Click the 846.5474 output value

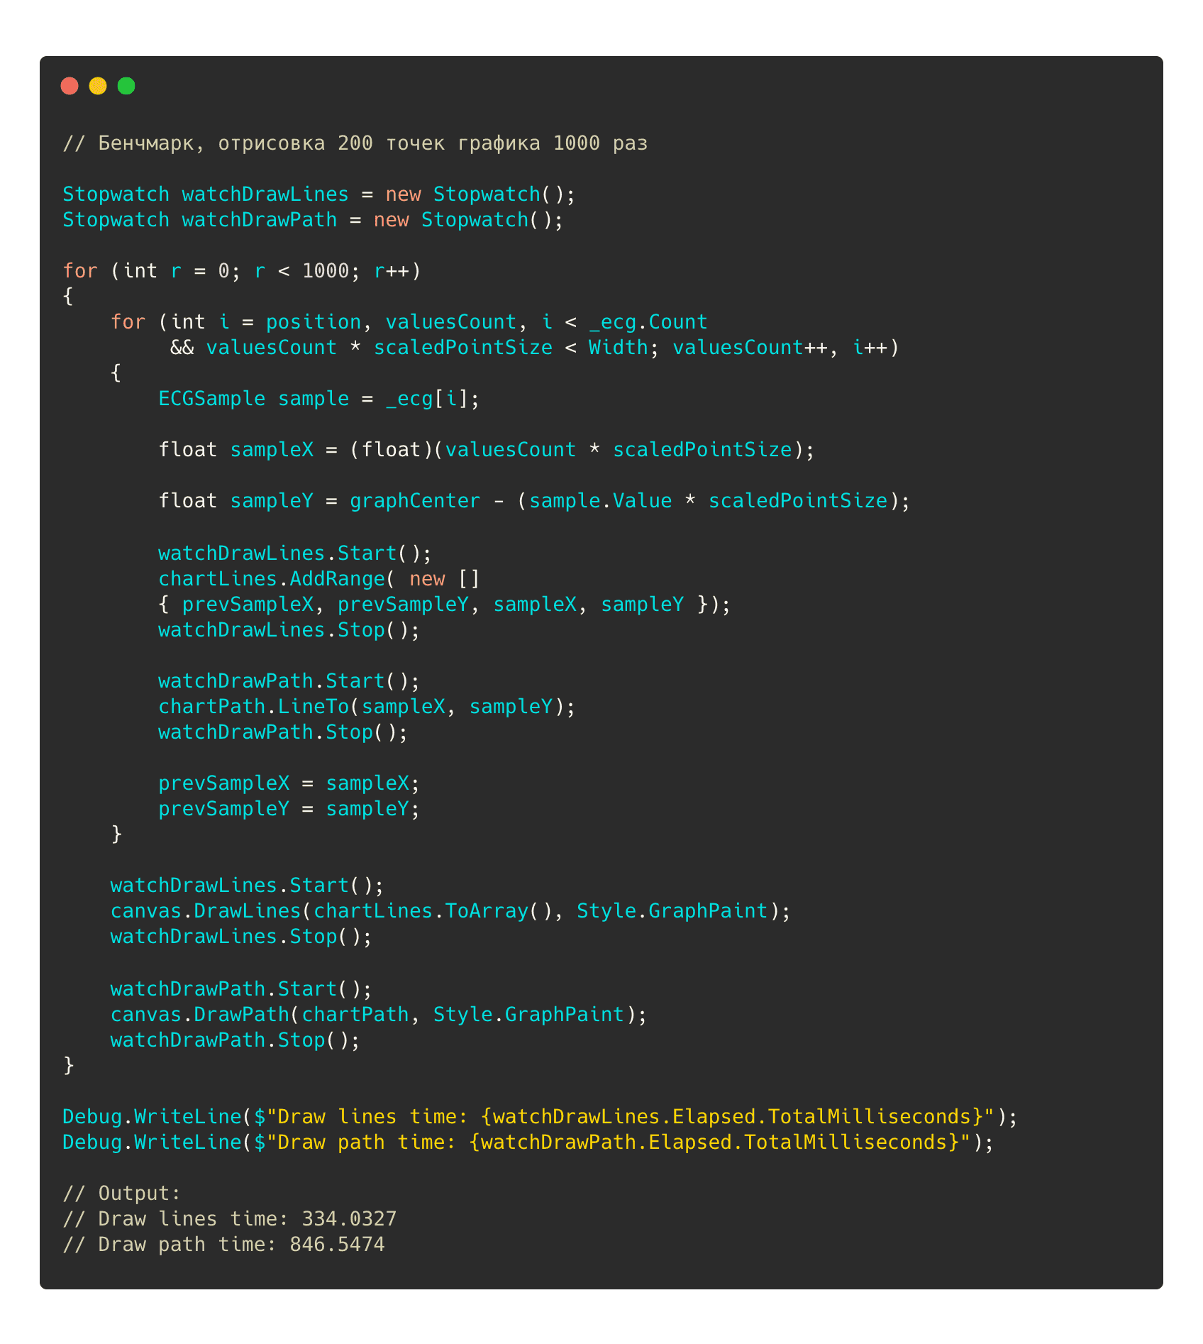click(x=337, y=1245)
